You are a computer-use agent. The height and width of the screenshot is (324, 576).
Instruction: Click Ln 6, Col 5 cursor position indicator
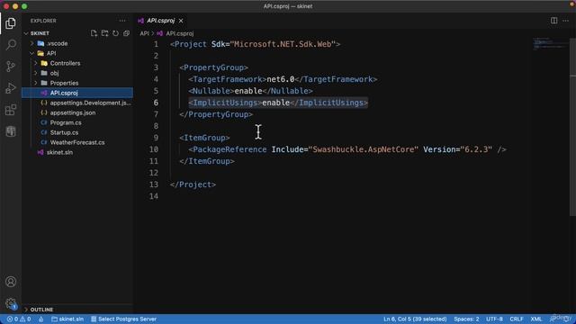coord(415,319)
